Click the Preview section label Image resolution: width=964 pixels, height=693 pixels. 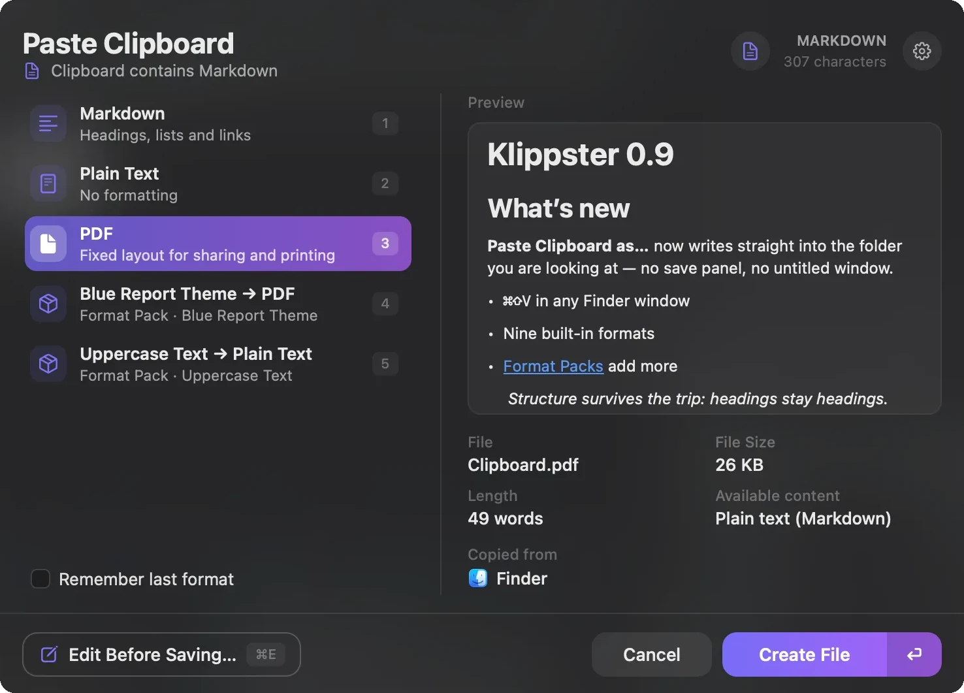click(496, 103)
